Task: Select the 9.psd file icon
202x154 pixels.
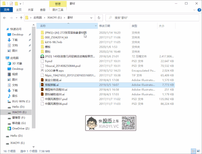Action: [x=42, y=61]
